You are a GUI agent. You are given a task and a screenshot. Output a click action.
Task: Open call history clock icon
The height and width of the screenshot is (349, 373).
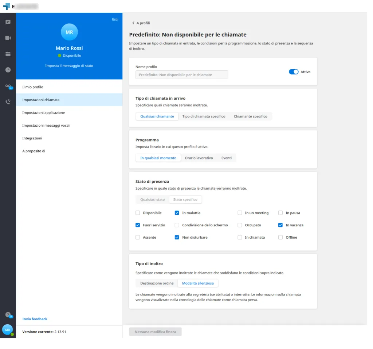point(8,70)
